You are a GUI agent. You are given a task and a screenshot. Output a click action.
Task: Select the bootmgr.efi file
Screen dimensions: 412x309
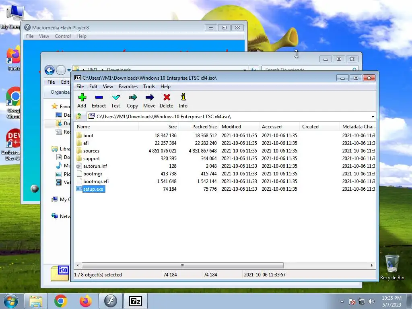pos(93,181)
